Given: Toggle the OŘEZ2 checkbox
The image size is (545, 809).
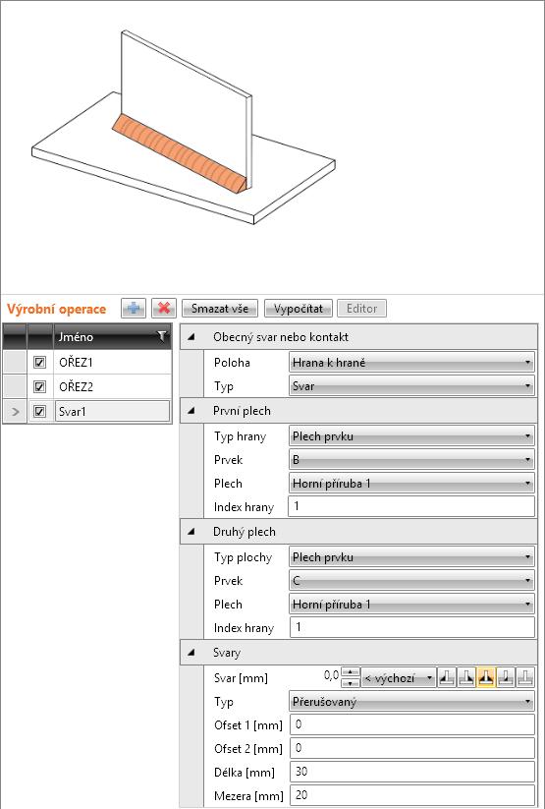Looking at the screenshot, I should [39, 387].
